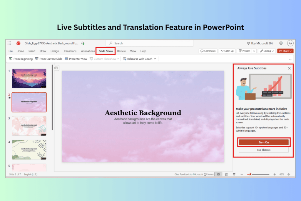Click the Catch up button
This screenshot has width=301, height=201.
227,51
